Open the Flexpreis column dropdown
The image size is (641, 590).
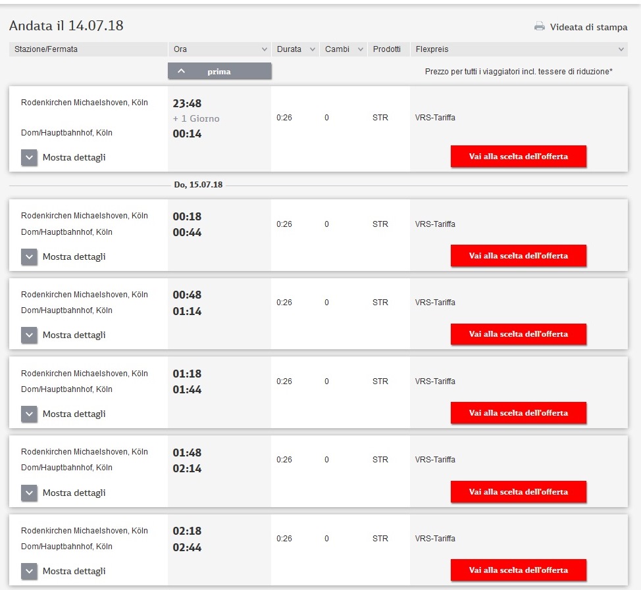519,49
